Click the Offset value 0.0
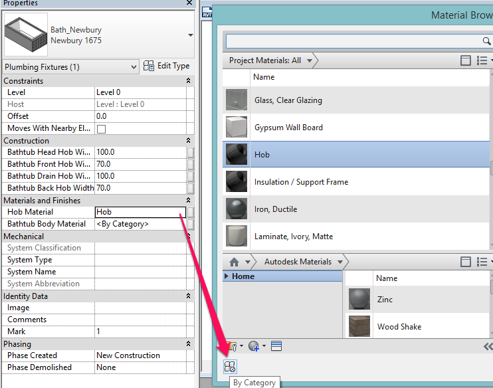Screen dimensions: 493x388 click(141, 116)
